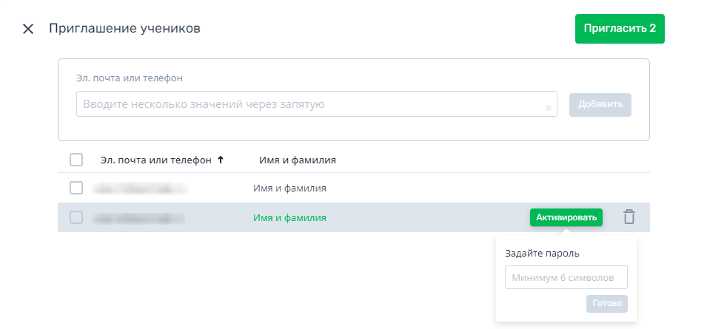Click the Готово button in password popup
Screen dimensions: 707x329
(607, 303)
